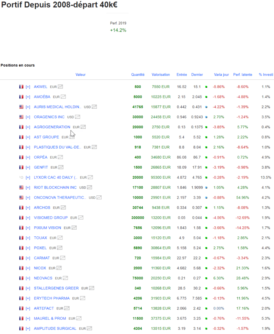274x334 pixels.
Task: Click the chart icon beside ORAGENICS INC
Action: click(77, 117)
